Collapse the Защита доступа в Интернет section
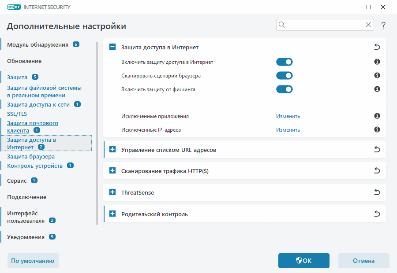Screen dimensions: 397x273 (112, 46)
